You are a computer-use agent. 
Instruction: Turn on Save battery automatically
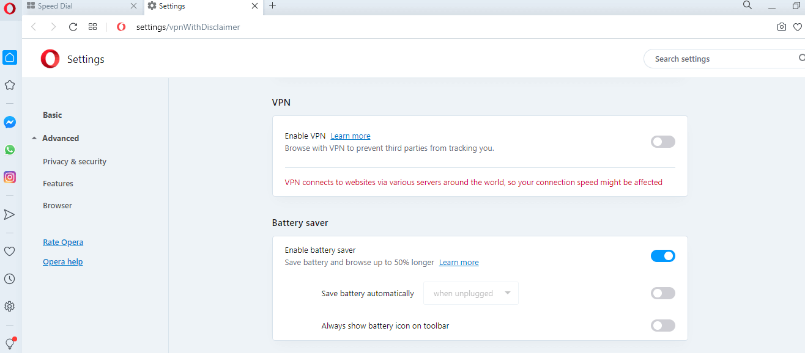pyautogui.click(x=662, y=293)
